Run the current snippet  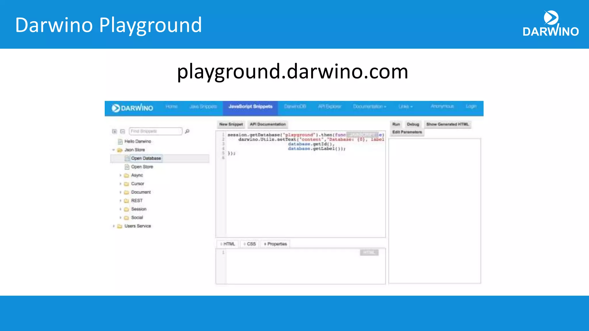pos(396,124)
